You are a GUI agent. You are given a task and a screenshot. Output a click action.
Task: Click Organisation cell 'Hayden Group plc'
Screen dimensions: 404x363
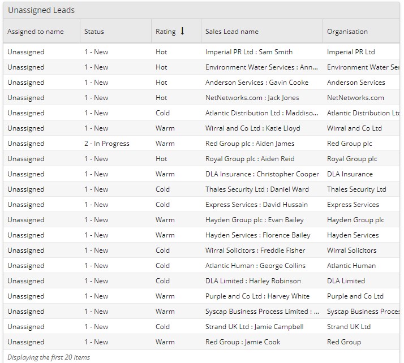355,220
